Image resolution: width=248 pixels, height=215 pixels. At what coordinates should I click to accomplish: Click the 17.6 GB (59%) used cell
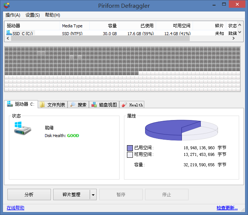click(141, 34)
